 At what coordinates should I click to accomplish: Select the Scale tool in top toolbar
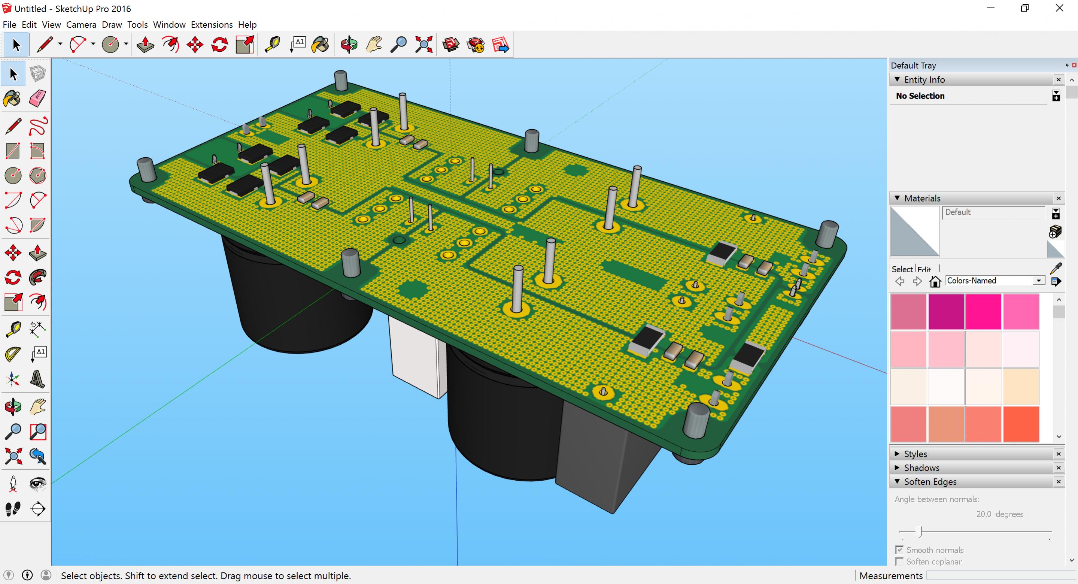(245, 44)
